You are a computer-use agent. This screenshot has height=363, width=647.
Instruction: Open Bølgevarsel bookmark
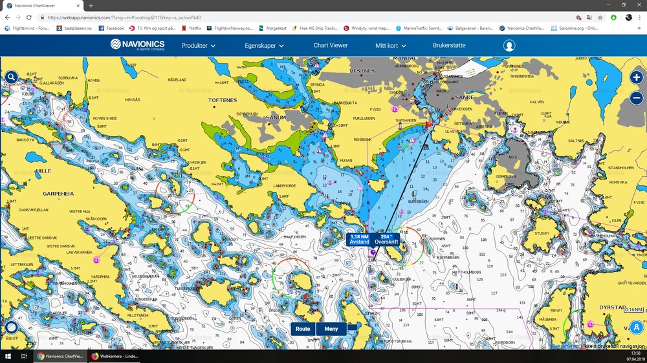[x=470, y=28]
